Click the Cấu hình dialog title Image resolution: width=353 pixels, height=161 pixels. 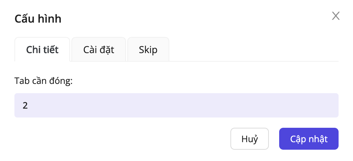38,19
